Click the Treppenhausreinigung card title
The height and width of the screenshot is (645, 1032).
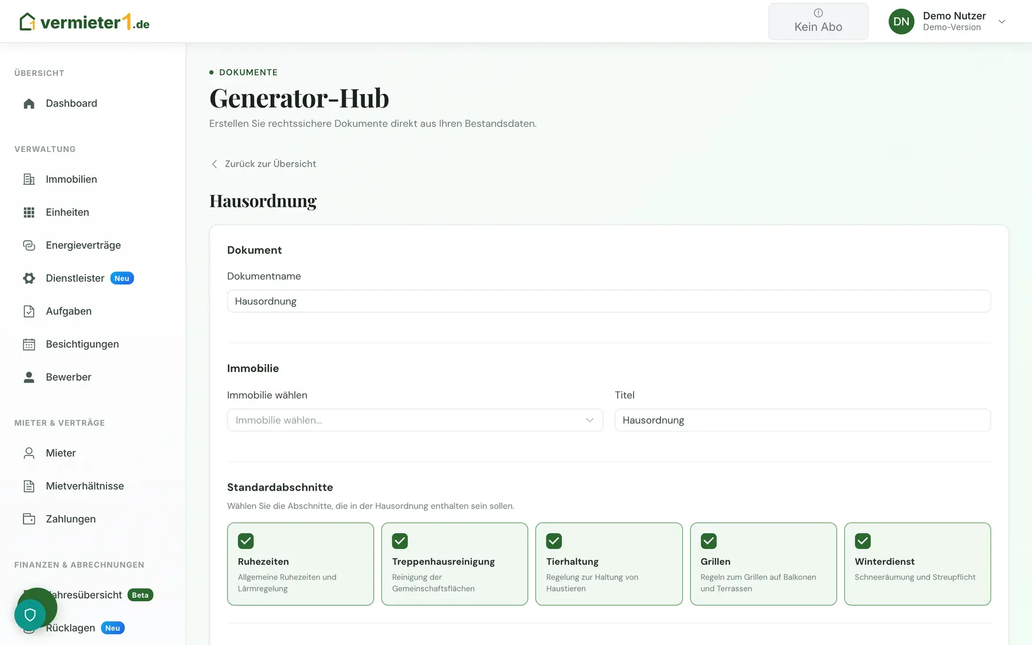click(443, 561)
